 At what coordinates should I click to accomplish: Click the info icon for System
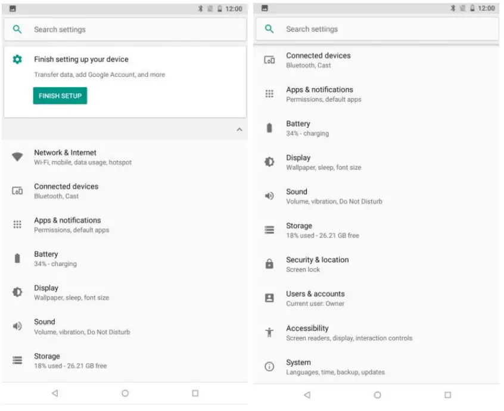click(x=269, y=366)
